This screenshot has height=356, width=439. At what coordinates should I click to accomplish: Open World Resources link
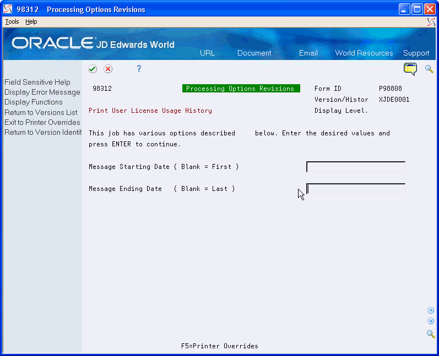click(x=364, y=53)
